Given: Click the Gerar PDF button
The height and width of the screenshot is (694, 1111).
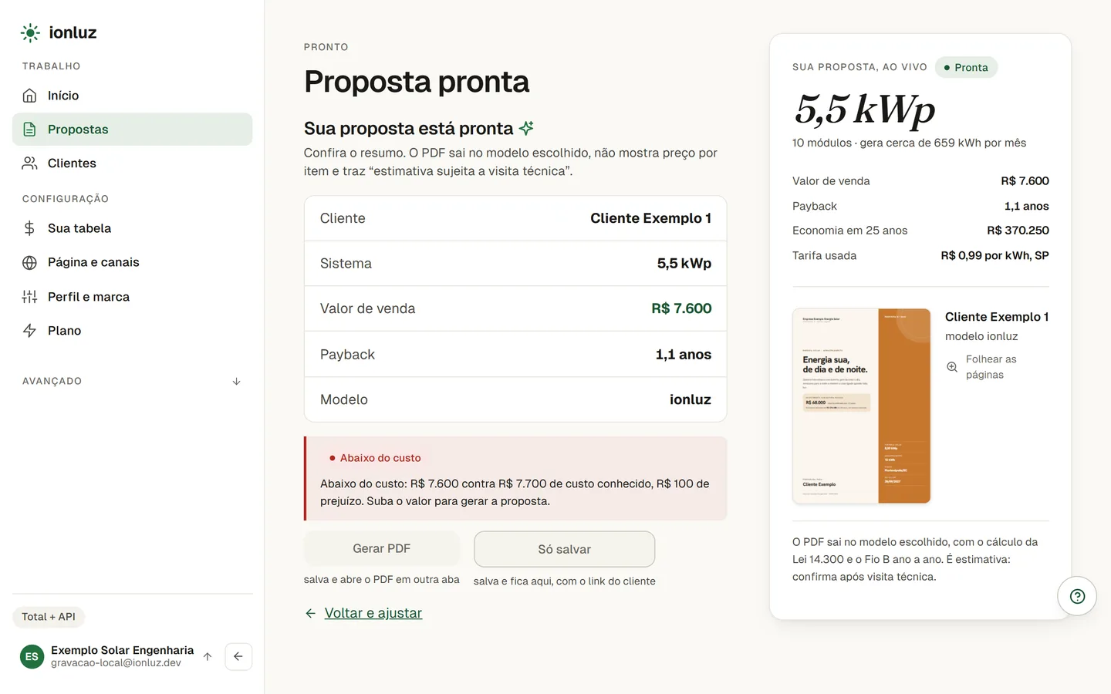Looking at the screenshot, I should pos(382,548).
